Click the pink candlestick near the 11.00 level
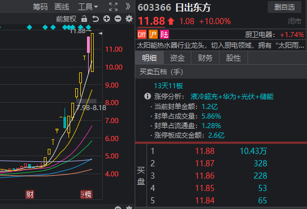 click(88, 45)
